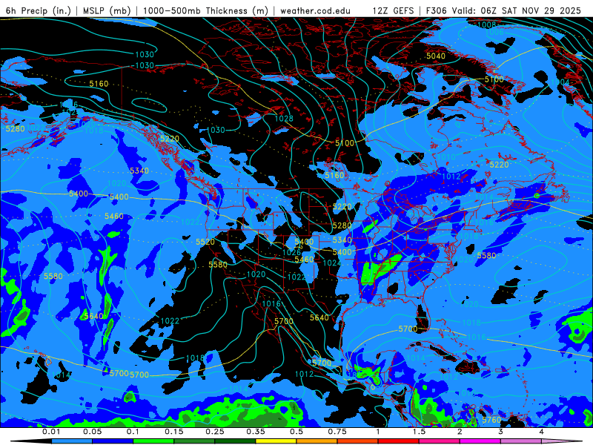593x445 pixels.
Task: Click the 5760 thickness contour label
Action: 491,420
